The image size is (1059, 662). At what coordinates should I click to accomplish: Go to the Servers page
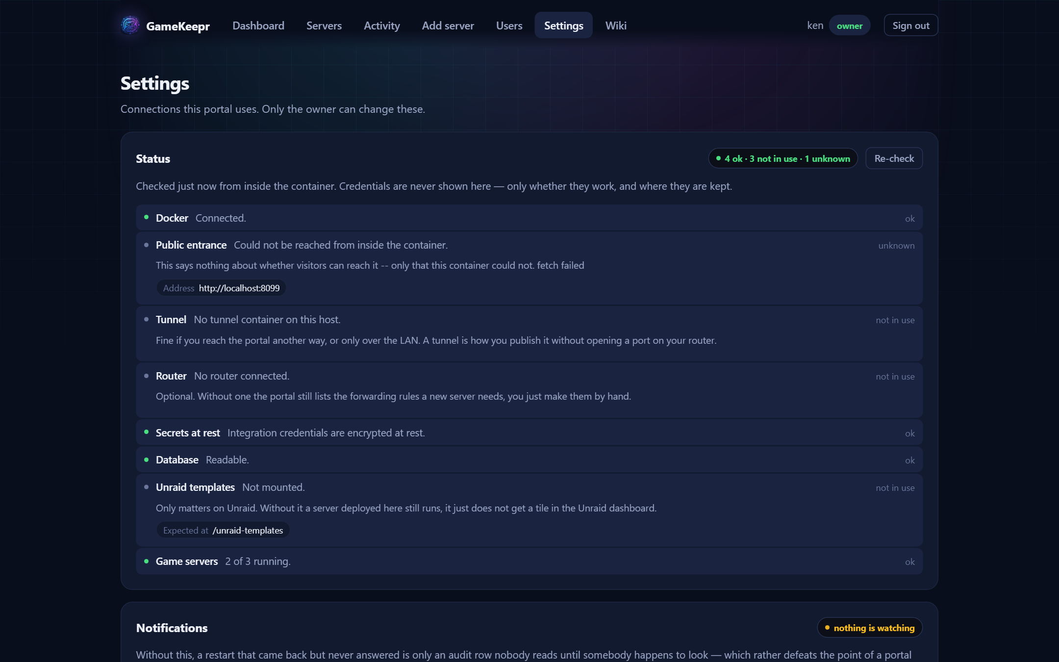coord(324,25)
